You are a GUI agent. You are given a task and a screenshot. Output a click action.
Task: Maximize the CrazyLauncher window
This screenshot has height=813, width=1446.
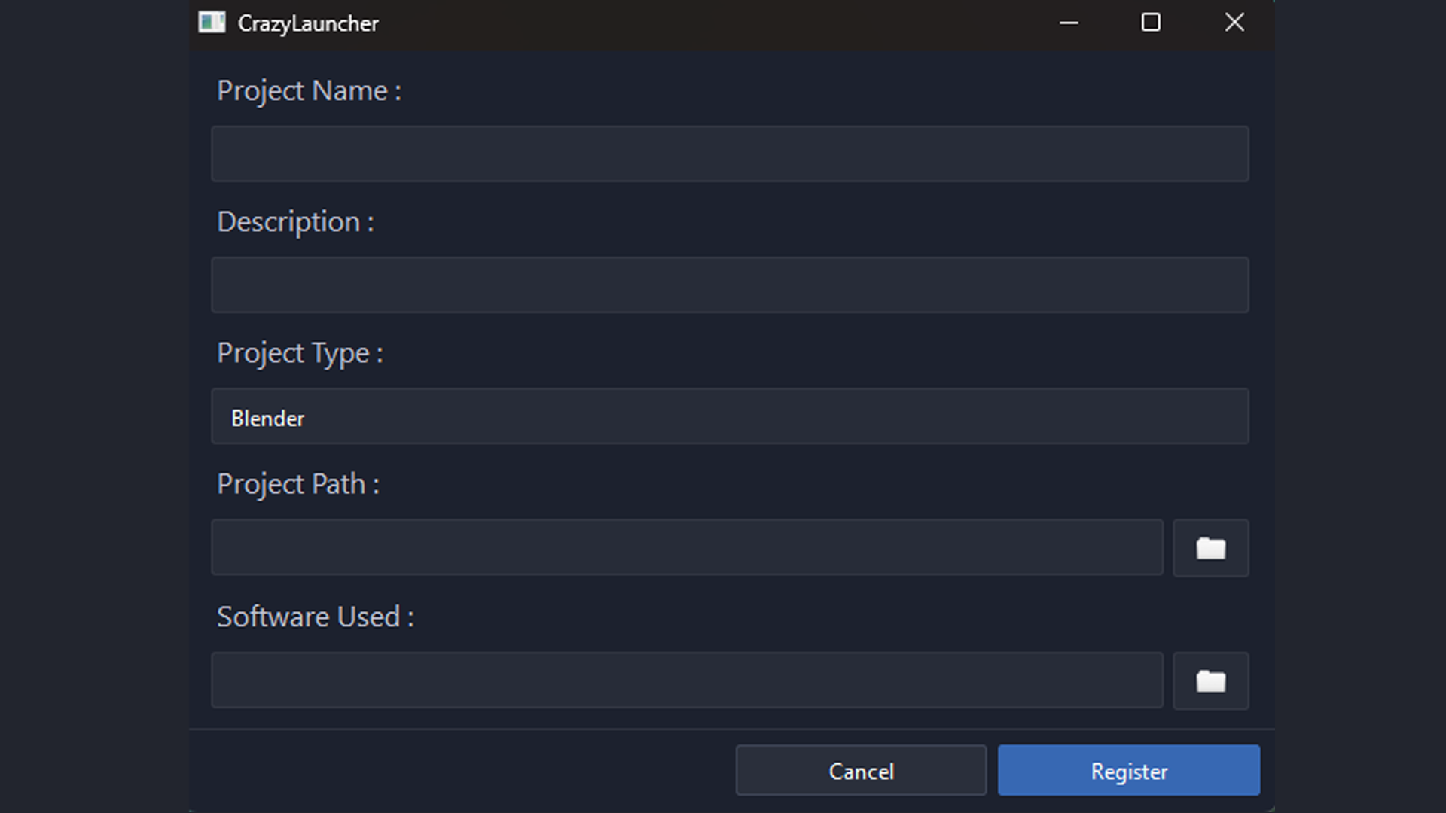1151,23
